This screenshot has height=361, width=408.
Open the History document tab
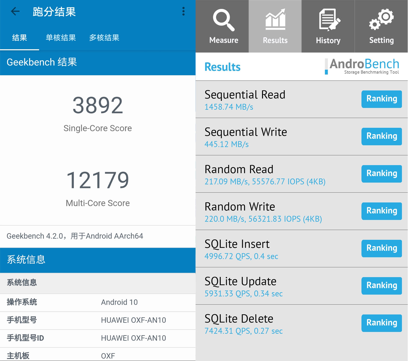point(328,26)
